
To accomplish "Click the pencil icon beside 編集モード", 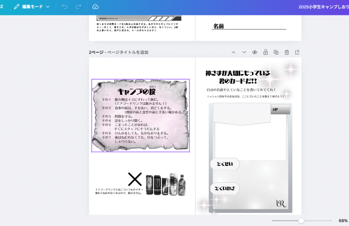I will [16, 6].
